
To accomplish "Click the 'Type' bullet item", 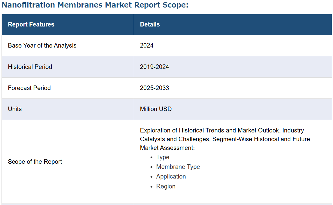I will (x=163, y=157).
